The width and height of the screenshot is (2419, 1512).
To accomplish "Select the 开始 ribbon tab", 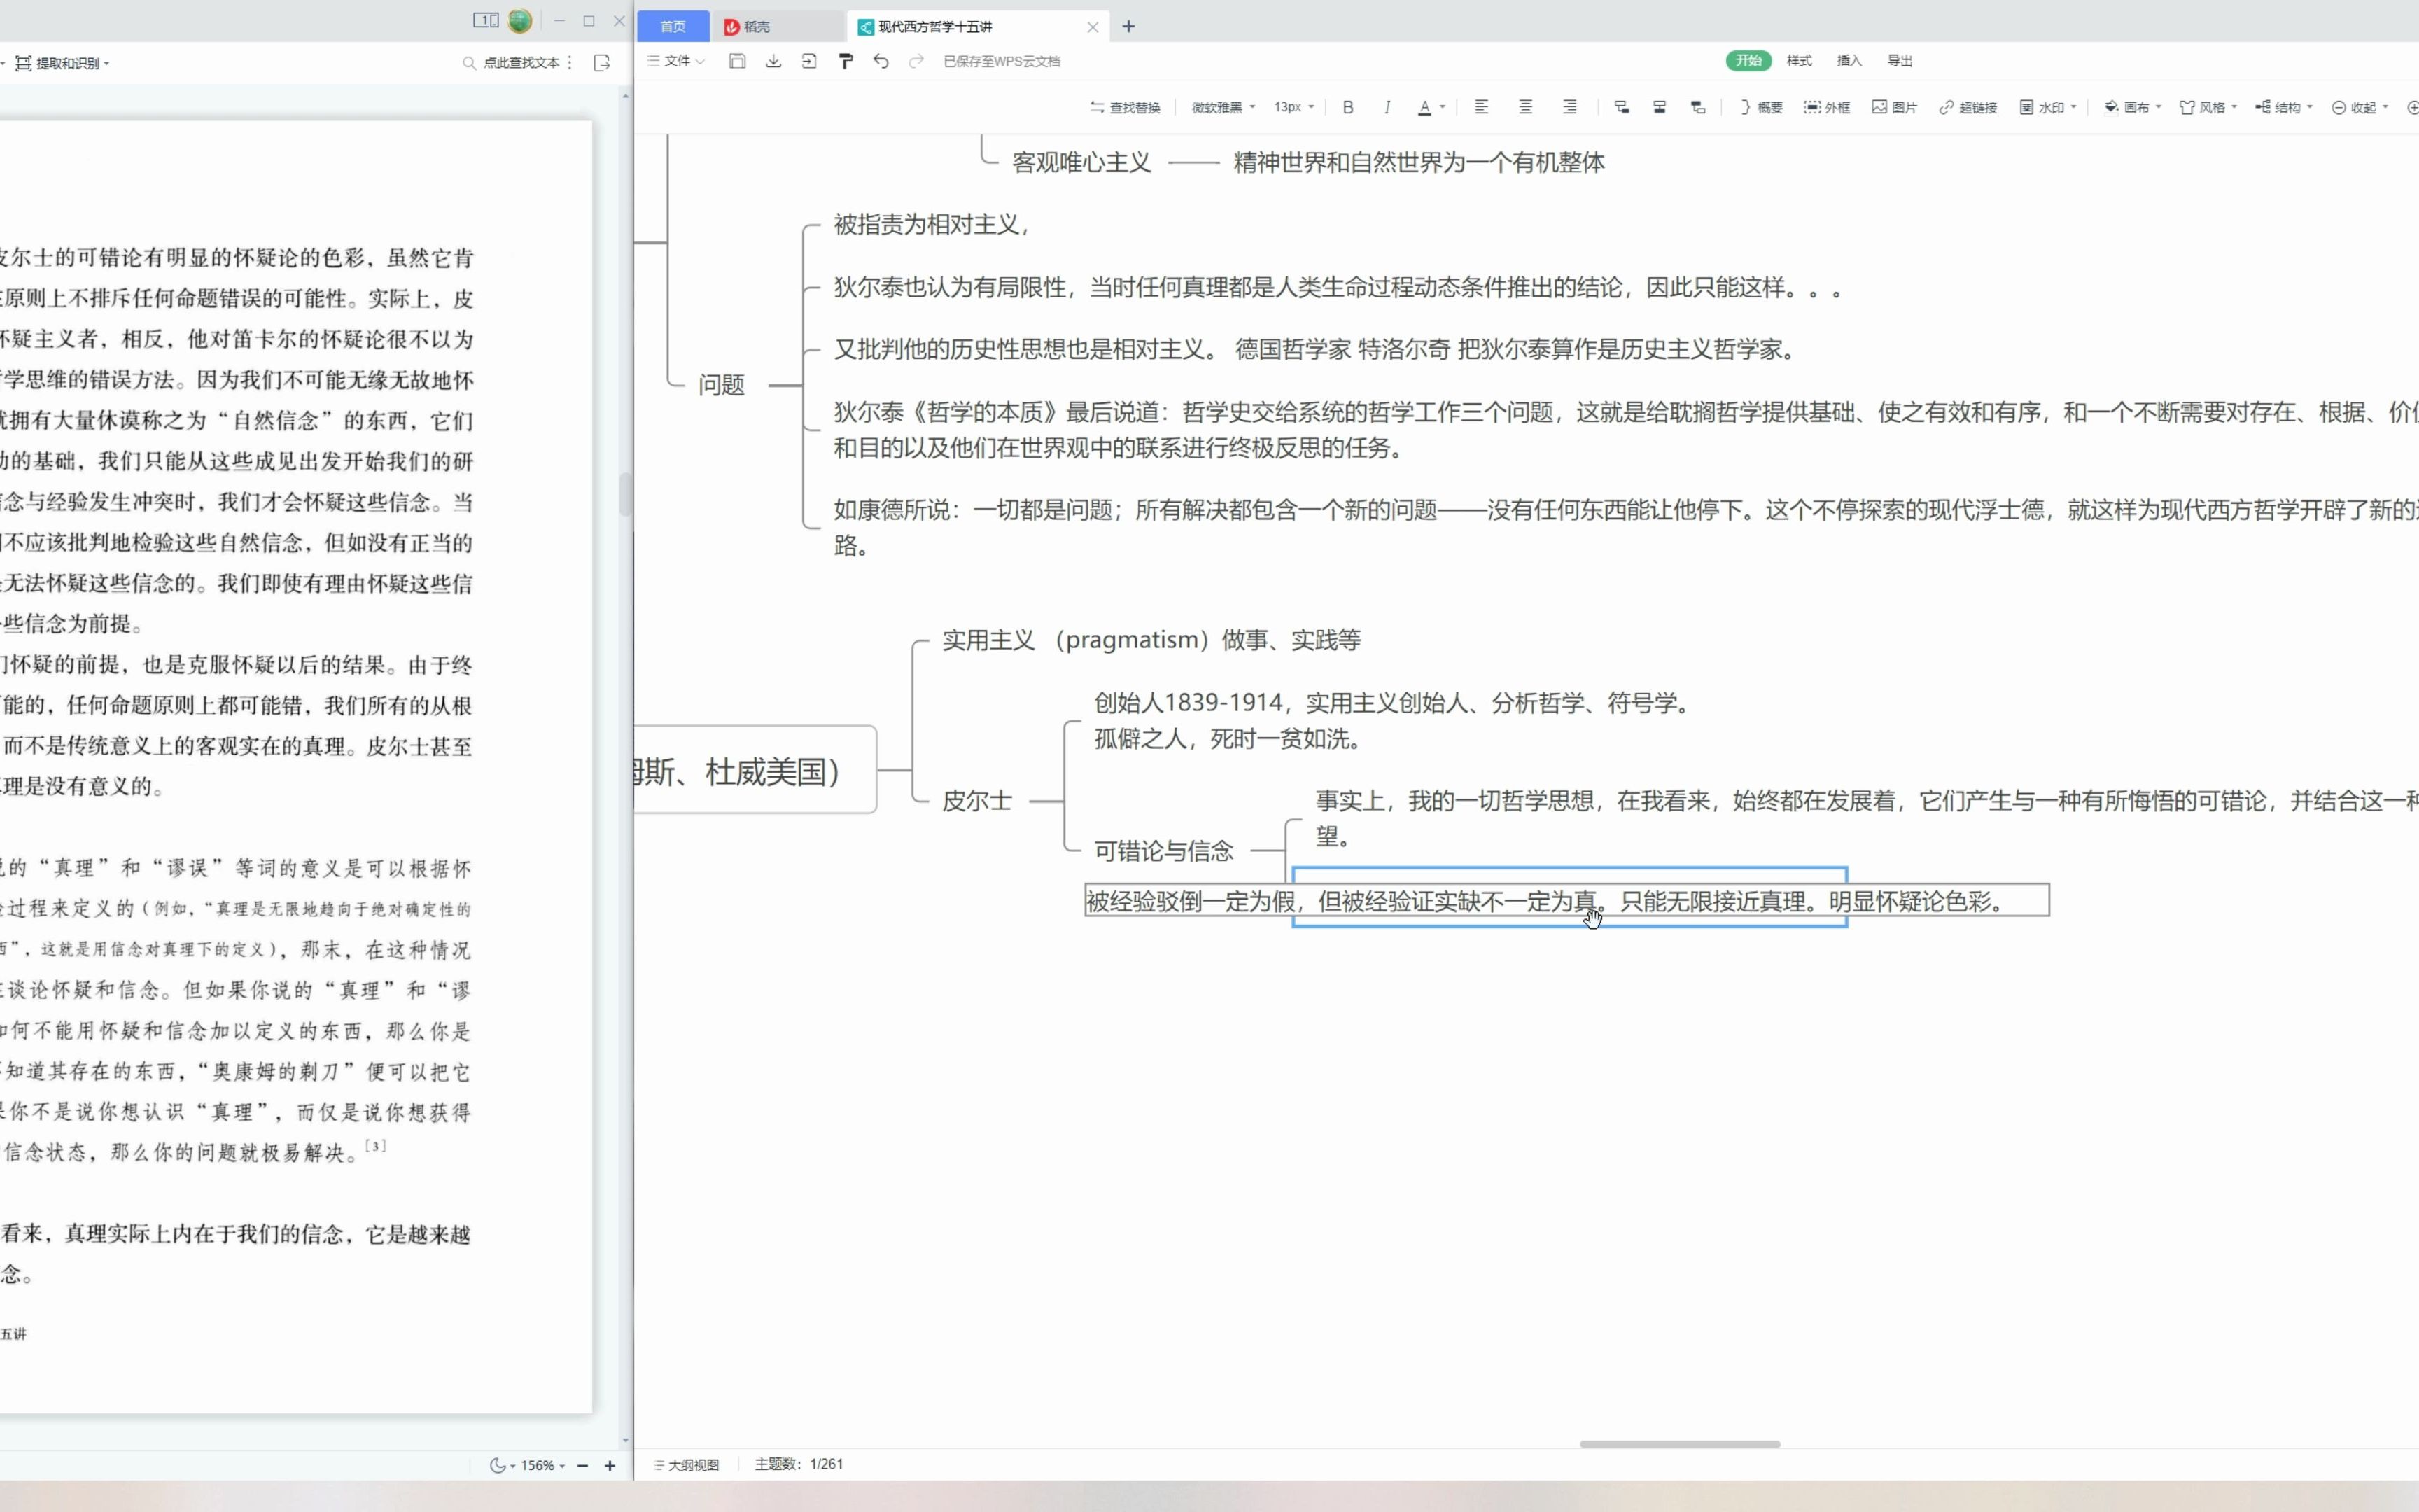I will 1748,61.
